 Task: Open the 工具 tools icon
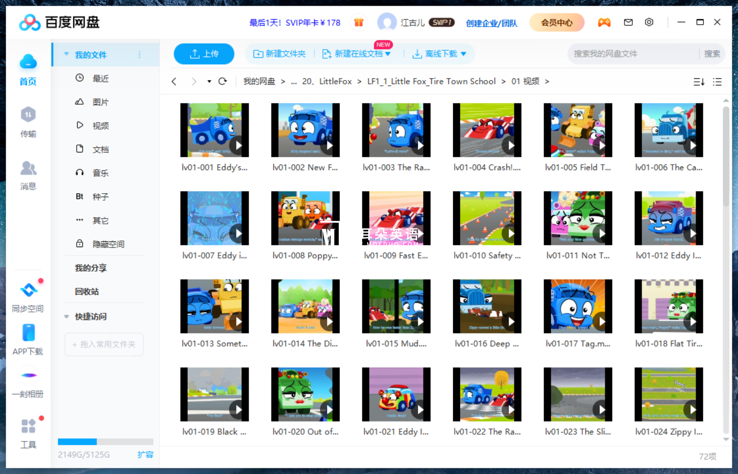pyautogui.click(x=29, y=426)
